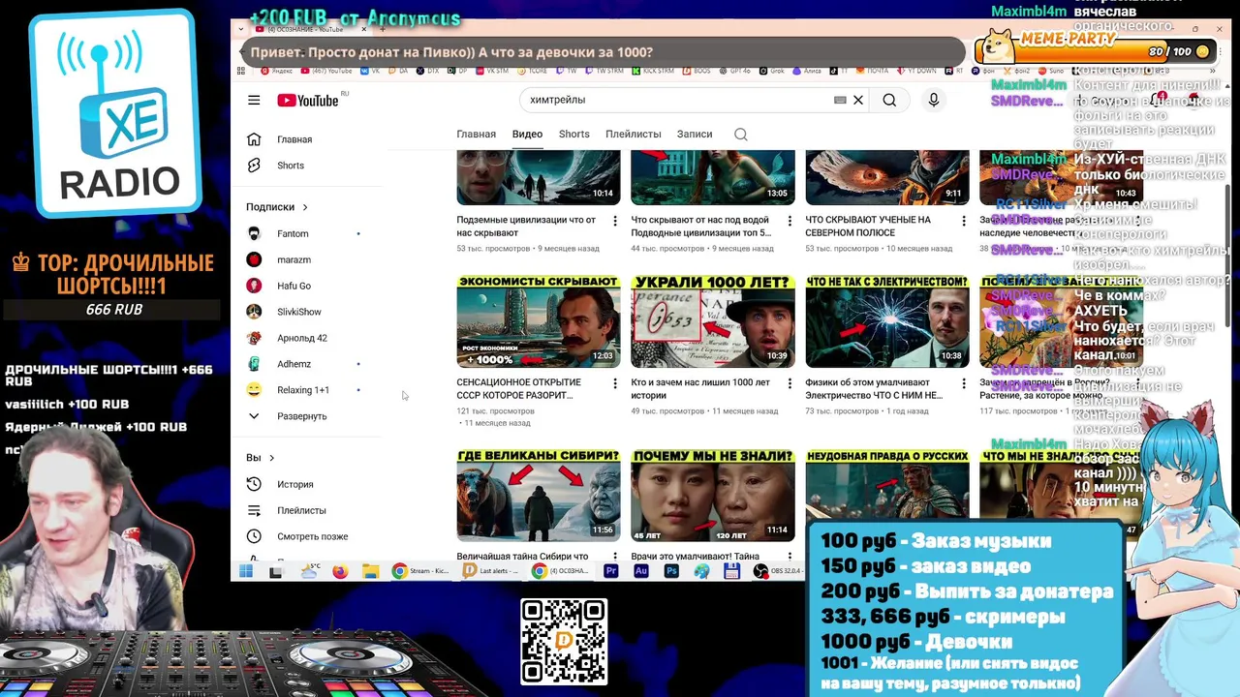Open ГДЕ ВЕЛИКАНЫ СИБИРИ video thumbnail
1240x697 pixels.
(539, 495)
